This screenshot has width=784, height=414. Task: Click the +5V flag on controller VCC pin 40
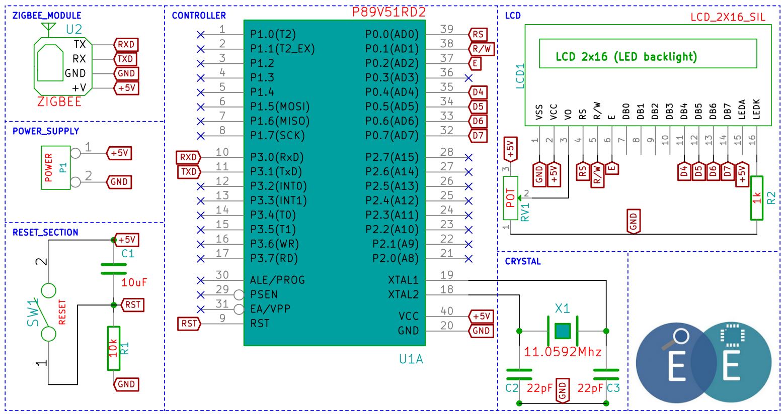click(x=481, y=316)
